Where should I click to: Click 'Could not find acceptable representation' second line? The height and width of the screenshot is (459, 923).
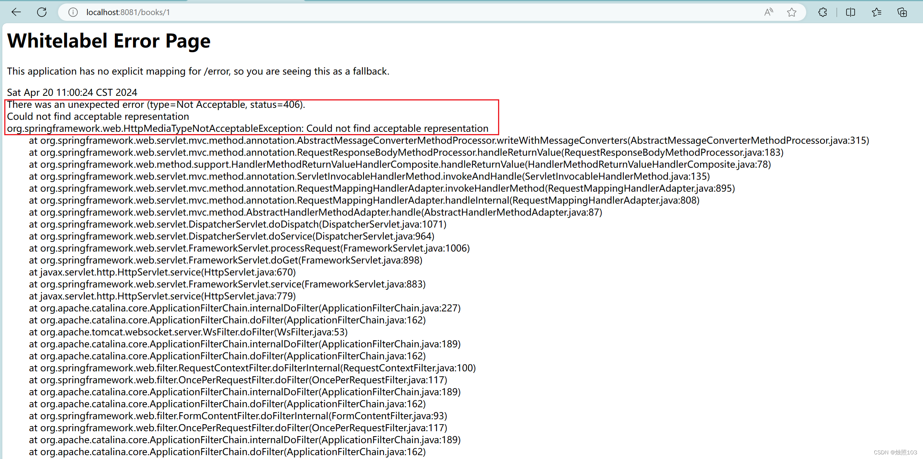pos(98,117)
